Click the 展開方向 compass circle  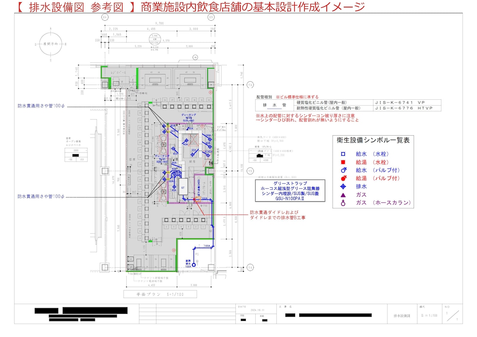[51, 44]
